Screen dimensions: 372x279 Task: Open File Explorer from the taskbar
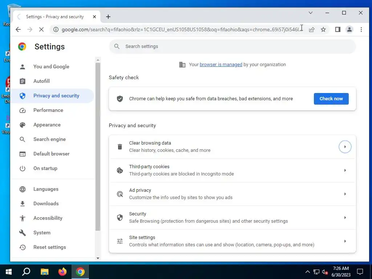44,272
